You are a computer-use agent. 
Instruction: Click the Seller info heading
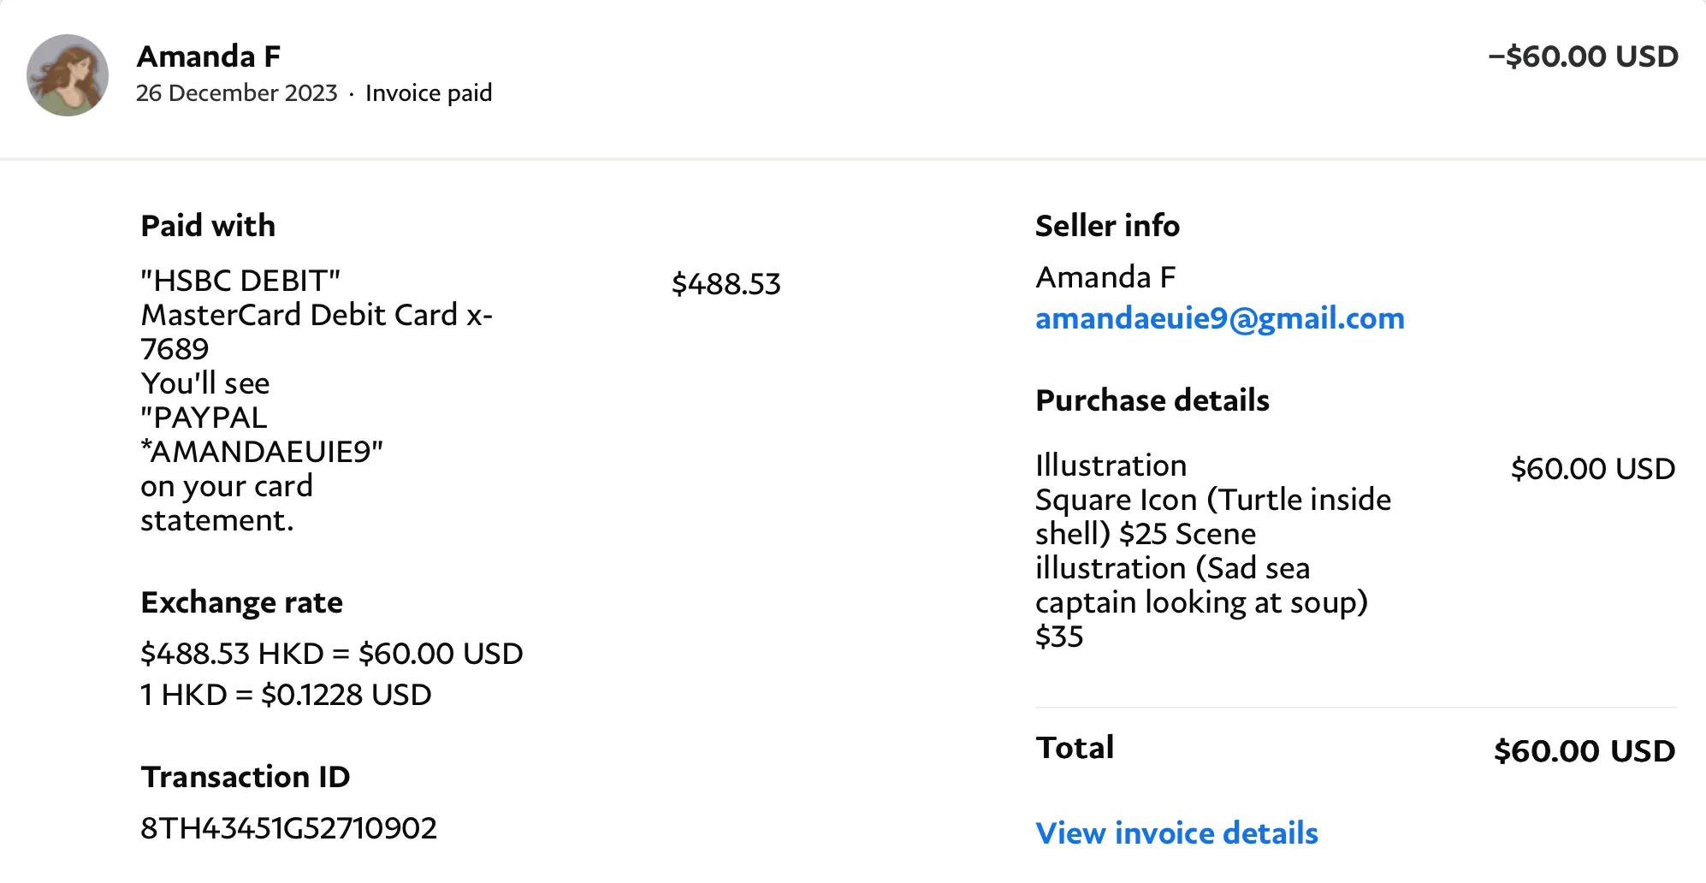[x=1107, y=226]
